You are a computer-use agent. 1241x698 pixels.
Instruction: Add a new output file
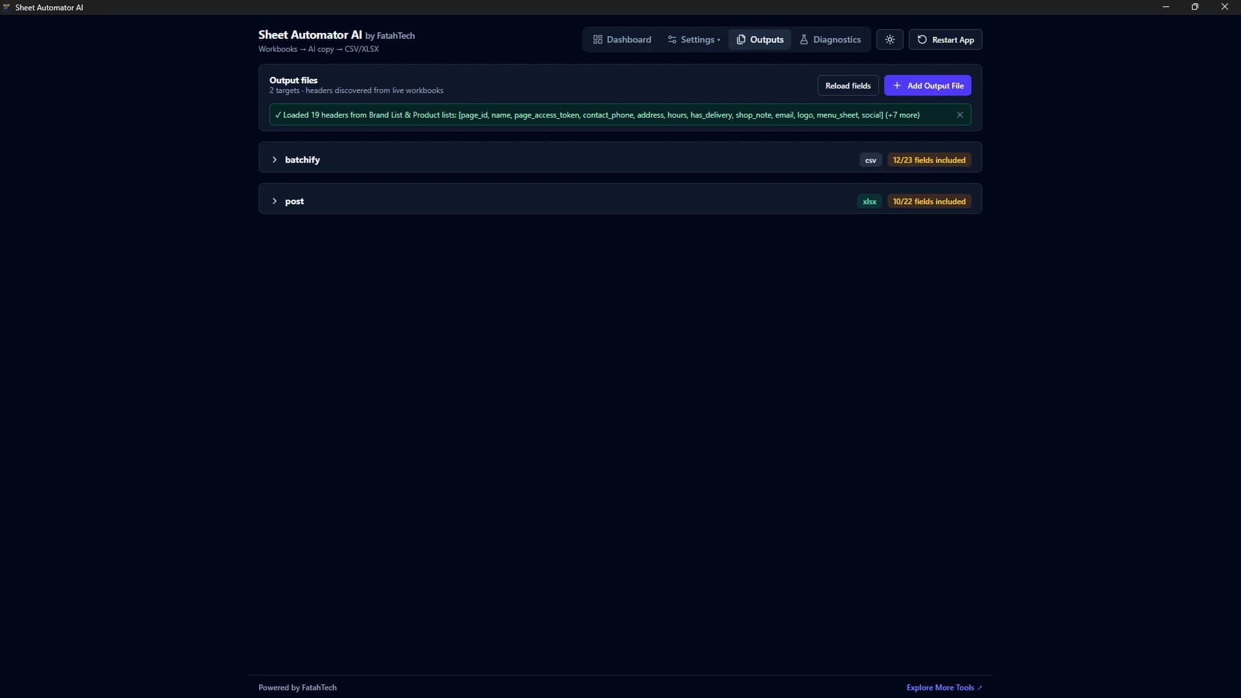click(x=928, y=85)
